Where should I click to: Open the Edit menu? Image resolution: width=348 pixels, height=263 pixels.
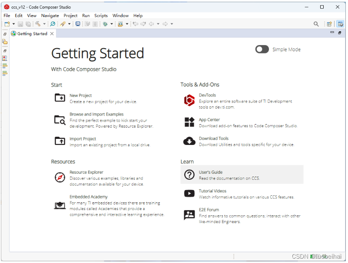point(19,16)
